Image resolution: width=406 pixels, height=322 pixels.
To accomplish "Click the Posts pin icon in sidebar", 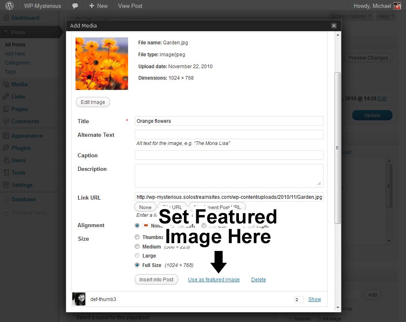I will click(5, 32).
